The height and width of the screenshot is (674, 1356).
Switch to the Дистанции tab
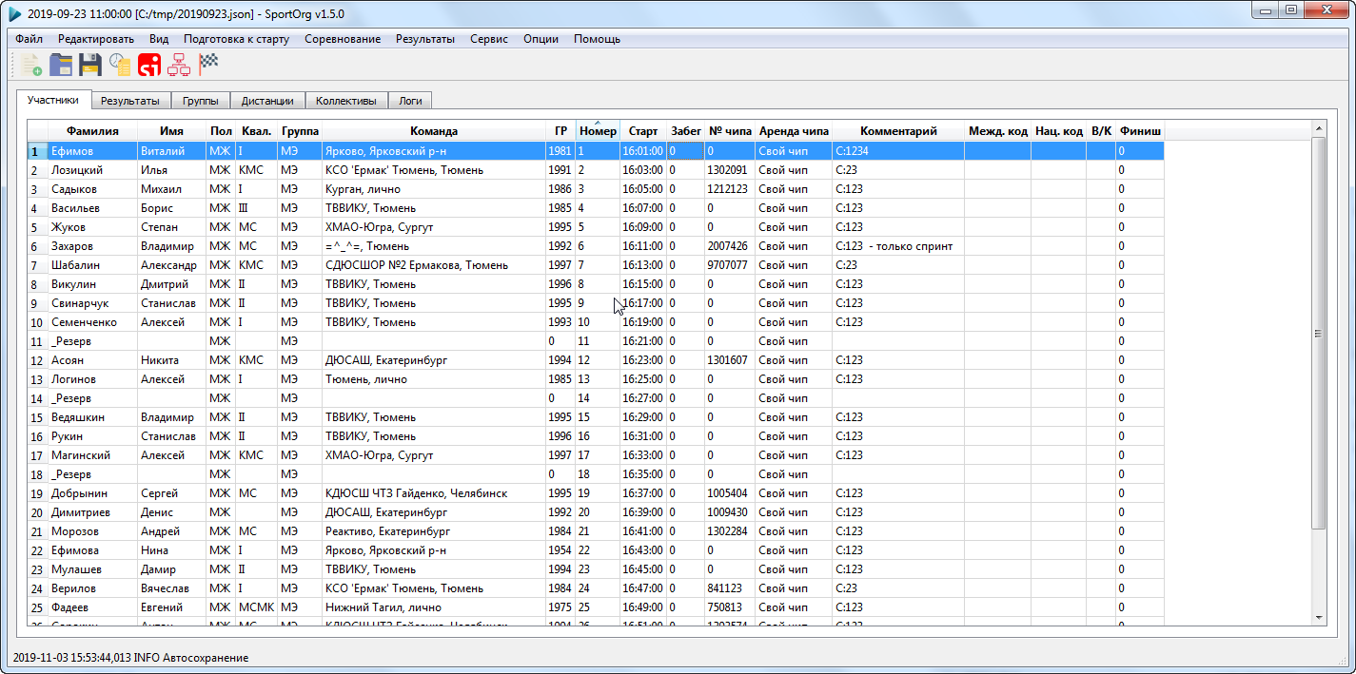[x=267, y=101]
